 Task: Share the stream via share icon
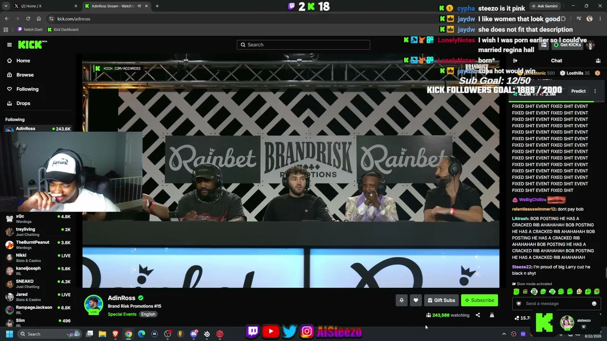(478, 315)
